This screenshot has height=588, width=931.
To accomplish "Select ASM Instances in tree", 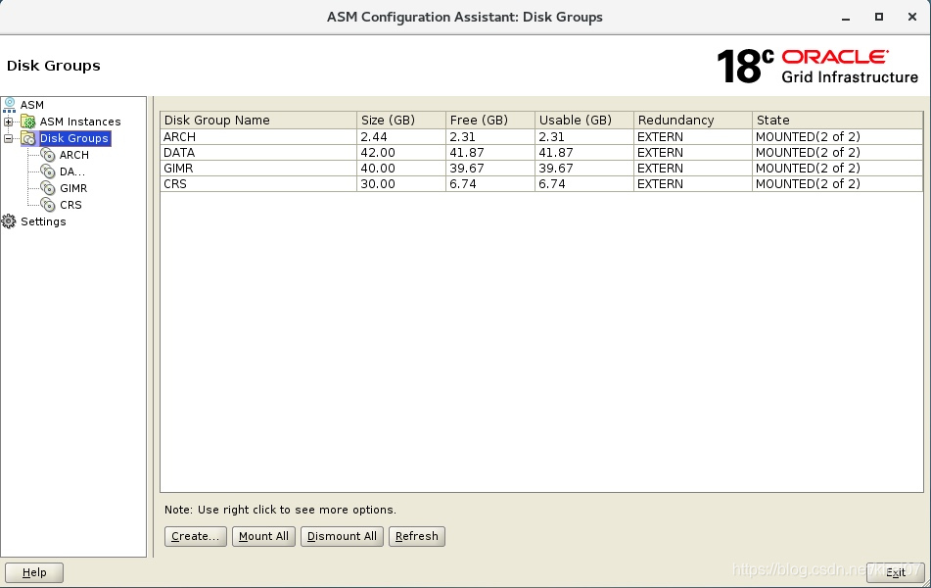I will point(80,122).
